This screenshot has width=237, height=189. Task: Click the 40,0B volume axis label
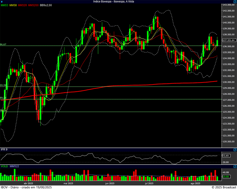[x=226, y=172]
